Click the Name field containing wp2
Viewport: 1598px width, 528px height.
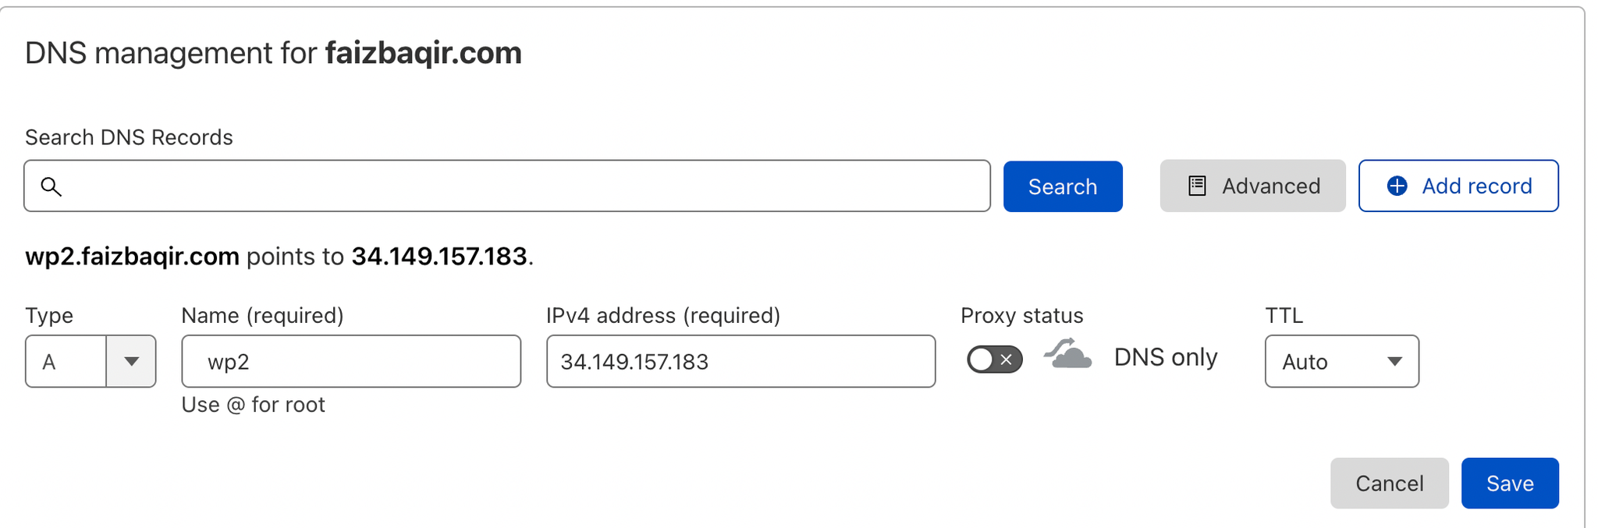351,361
